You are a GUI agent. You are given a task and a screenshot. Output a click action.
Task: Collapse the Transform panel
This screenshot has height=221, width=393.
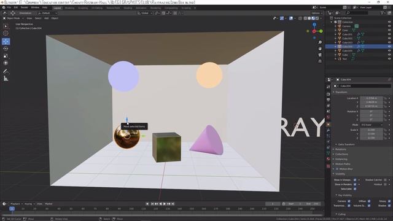341,92
